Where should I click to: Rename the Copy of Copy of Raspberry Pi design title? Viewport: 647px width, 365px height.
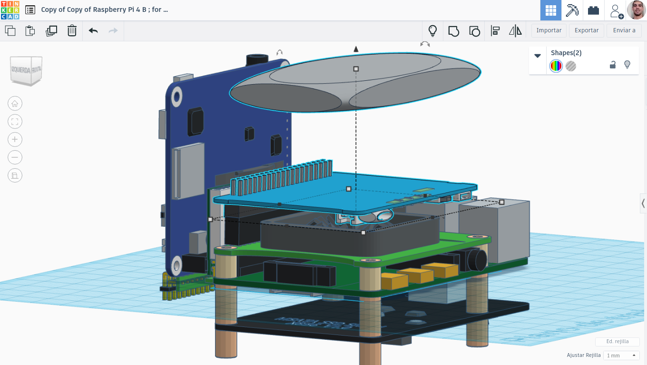[x=105, y=10]
